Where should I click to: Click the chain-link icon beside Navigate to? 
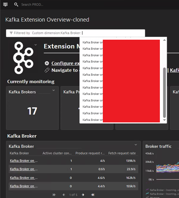47,70
